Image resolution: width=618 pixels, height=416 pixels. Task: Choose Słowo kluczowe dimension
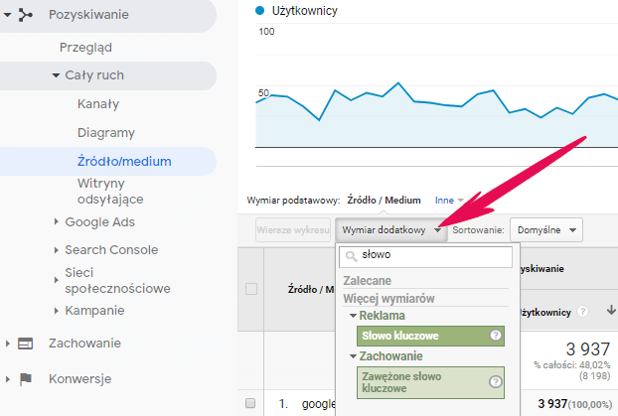422,336
